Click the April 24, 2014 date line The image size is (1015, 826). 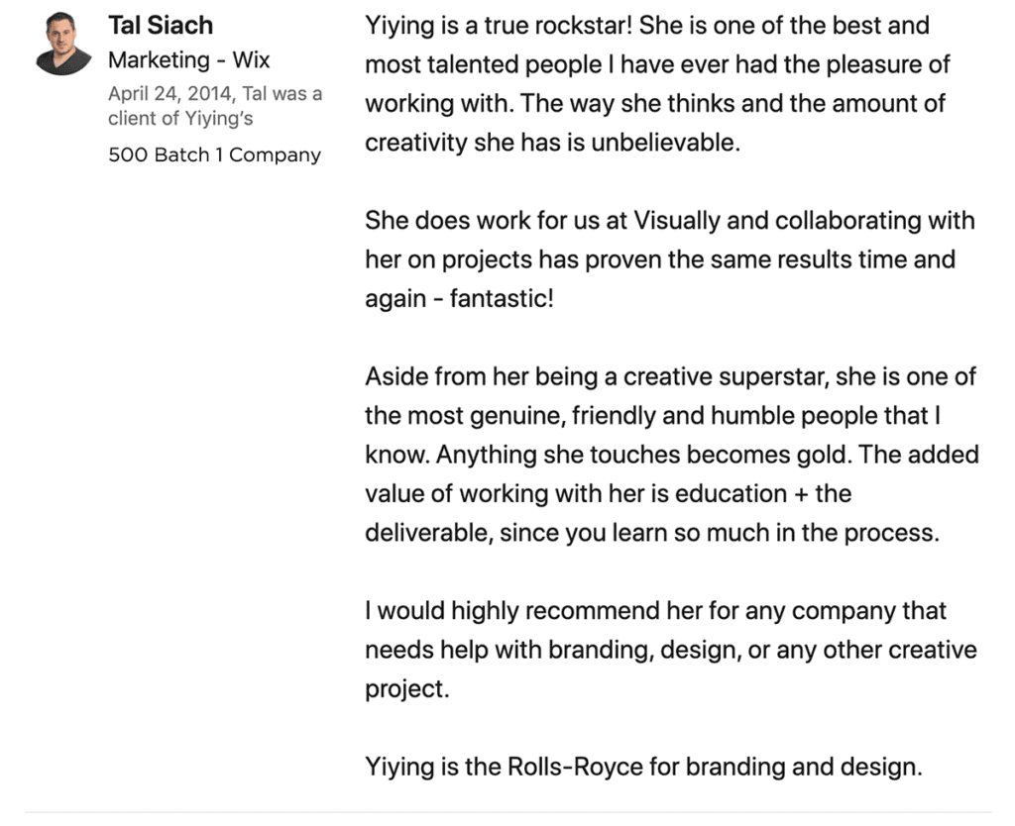[x=215, y=94]
